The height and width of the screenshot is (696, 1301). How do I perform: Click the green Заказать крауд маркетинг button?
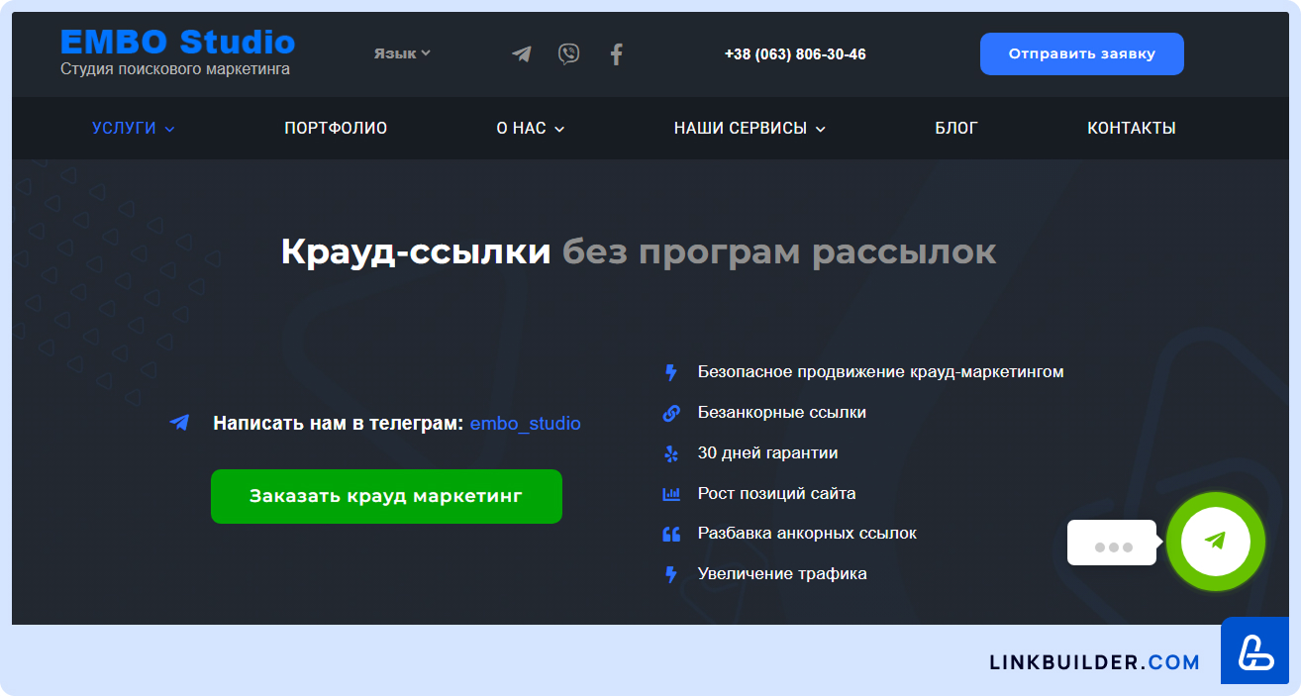coord(386,496)
